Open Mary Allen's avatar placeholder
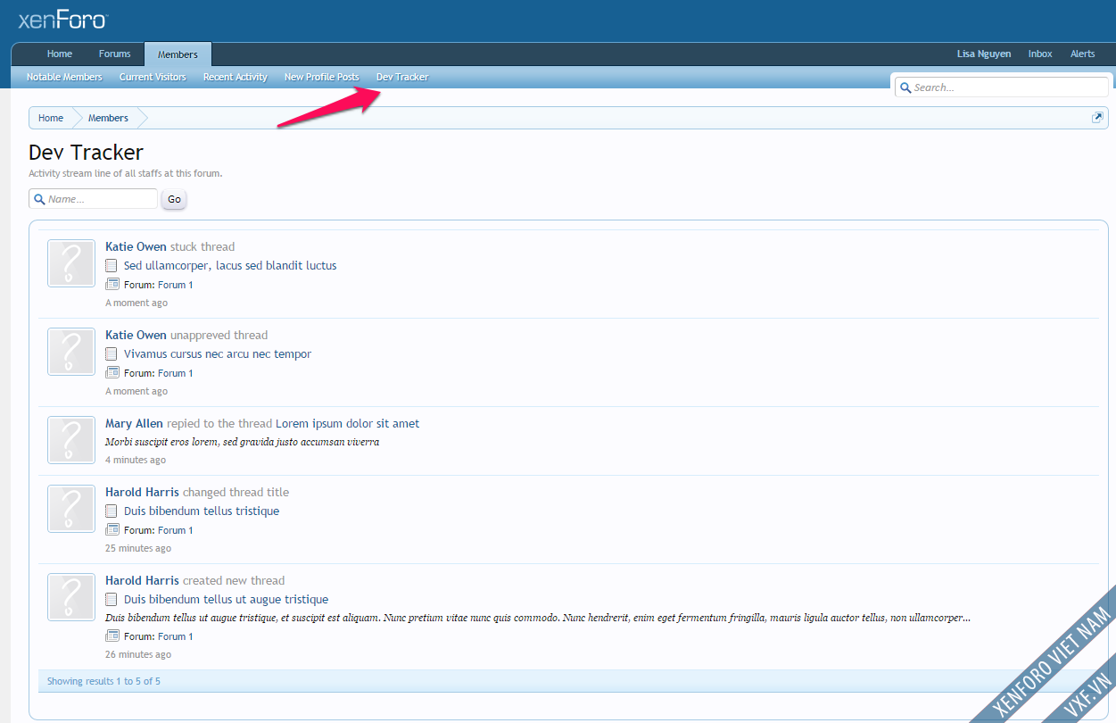 point(71,440)
